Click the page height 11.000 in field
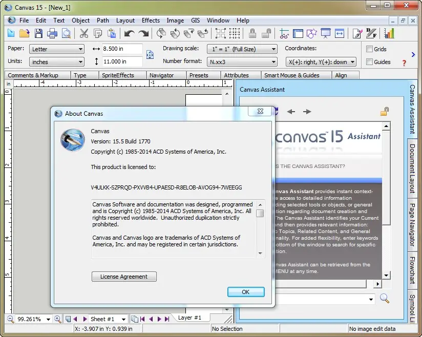The height and width of the screenshot is (337, 422). tap(122, 61)
